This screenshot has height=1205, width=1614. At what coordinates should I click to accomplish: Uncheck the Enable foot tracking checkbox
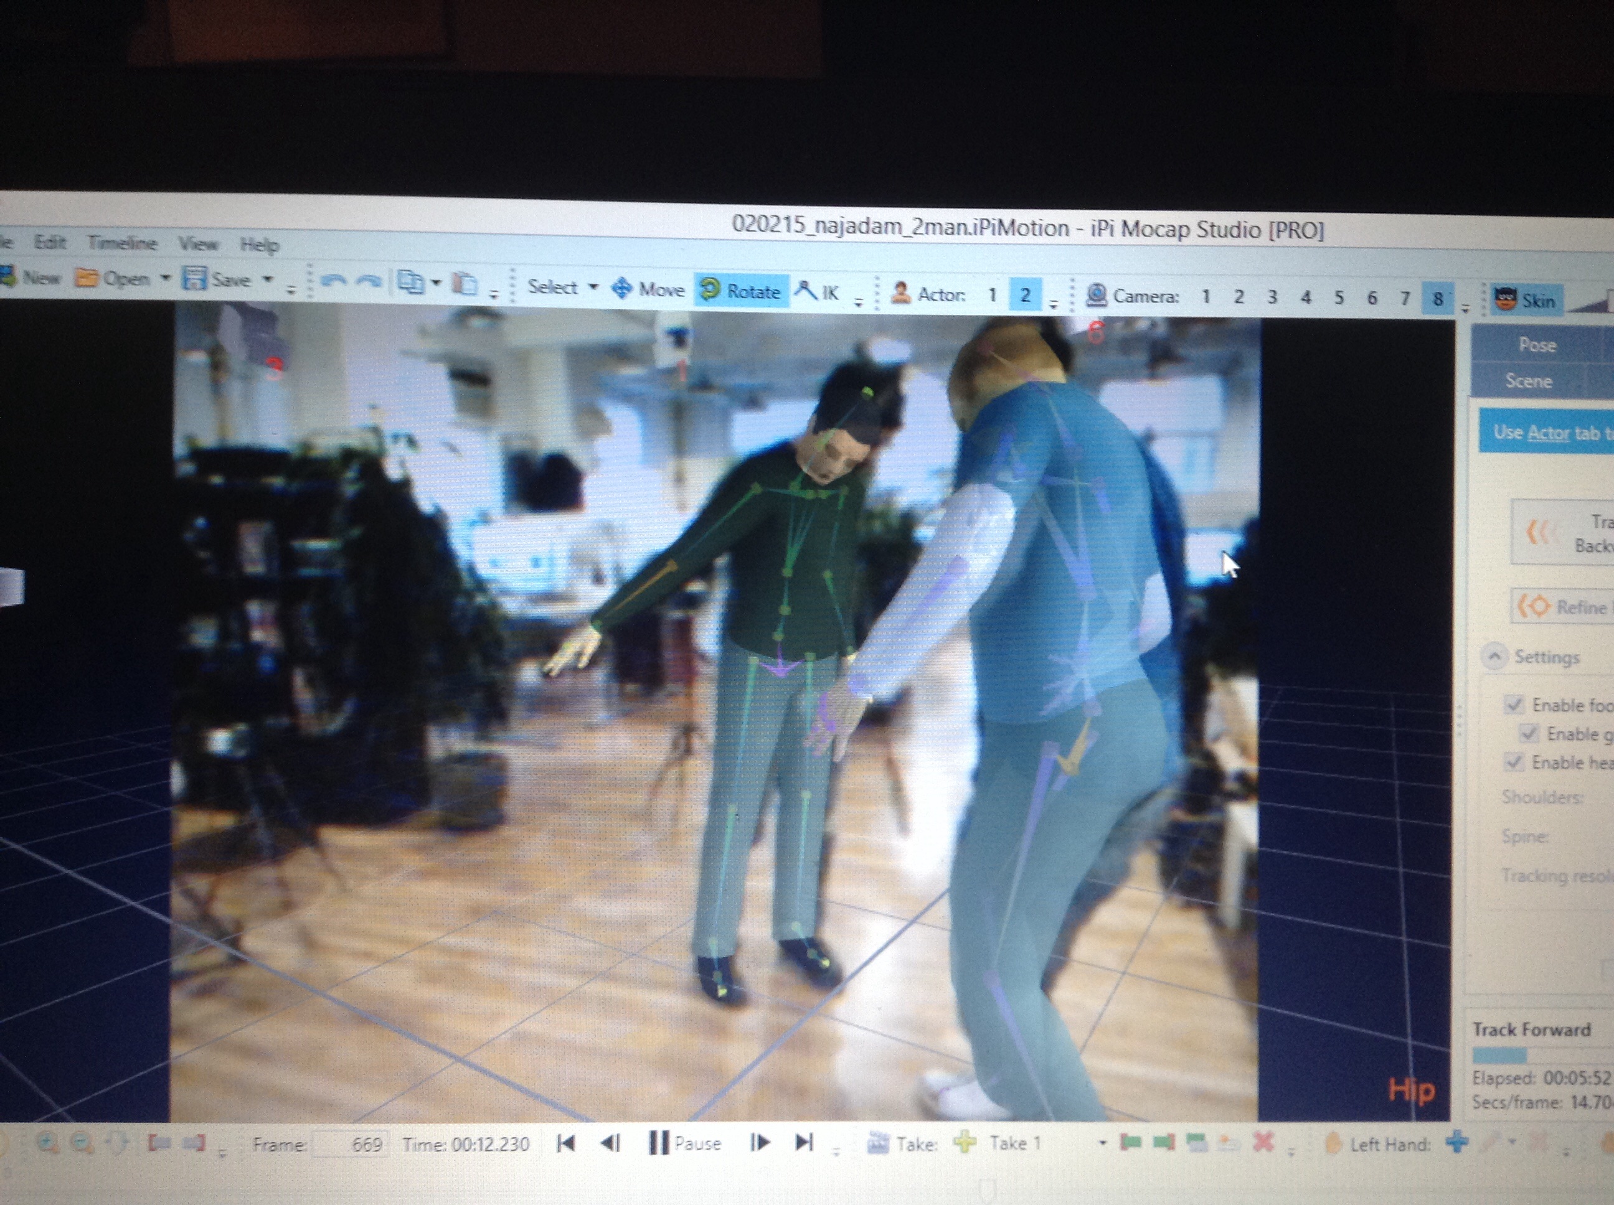tap(1514, 705)
